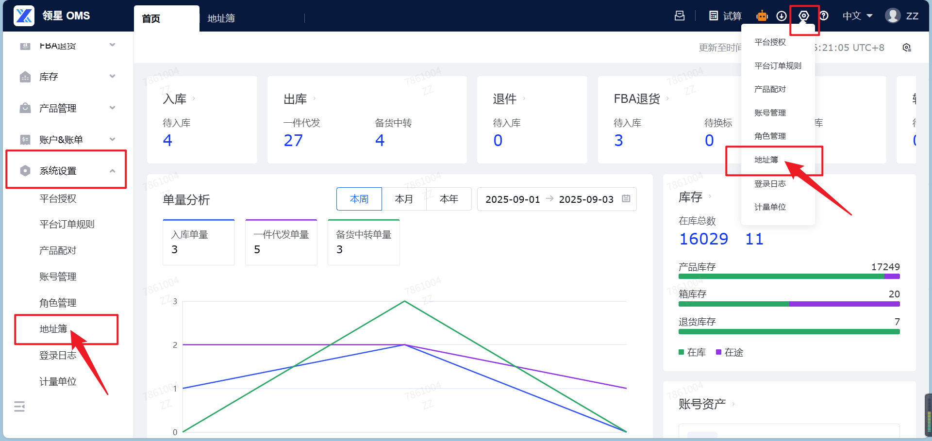
Task: Open 账号管理 in the sidebar
Action: pos(58,277)
